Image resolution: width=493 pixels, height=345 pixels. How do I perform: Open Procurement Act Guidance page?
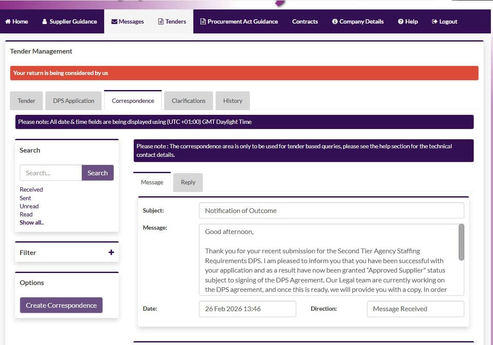pos(239,21)
